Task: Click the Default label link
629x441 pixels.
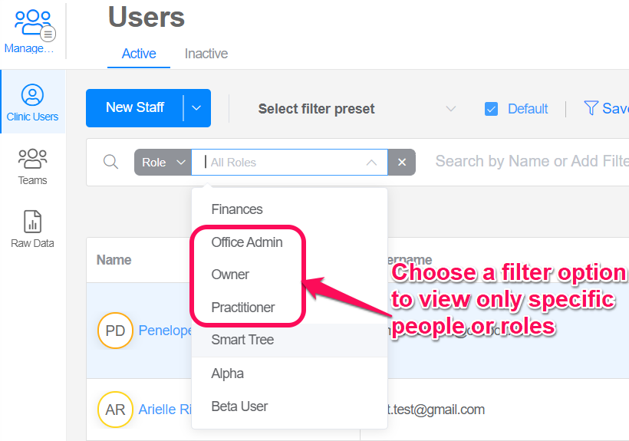Action: pos(528,109)
